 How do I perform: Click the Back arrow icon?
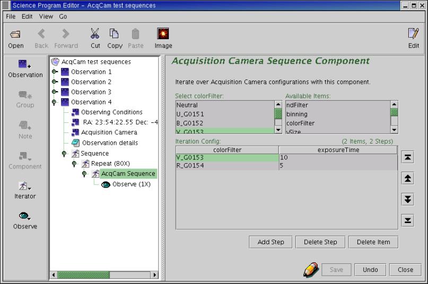coord(41,34)
